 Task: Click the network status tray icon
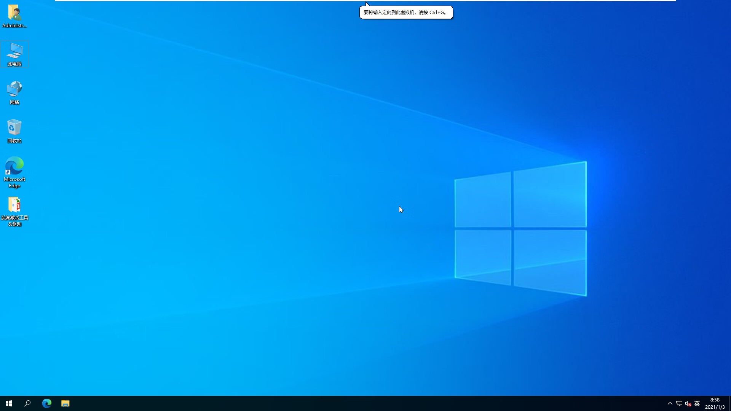[x=679, y=403]
